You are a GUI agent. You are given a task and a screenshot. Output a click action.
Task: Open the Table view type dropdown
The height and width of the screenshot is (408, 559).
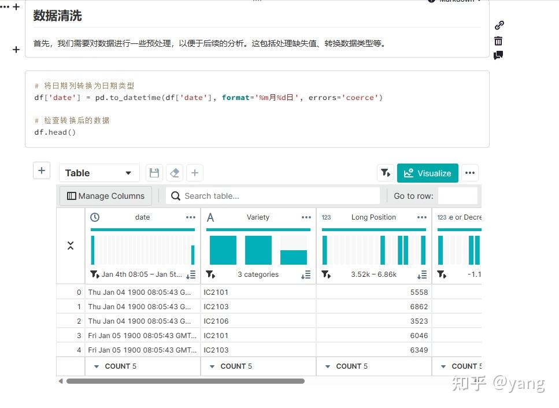point(99,172)
